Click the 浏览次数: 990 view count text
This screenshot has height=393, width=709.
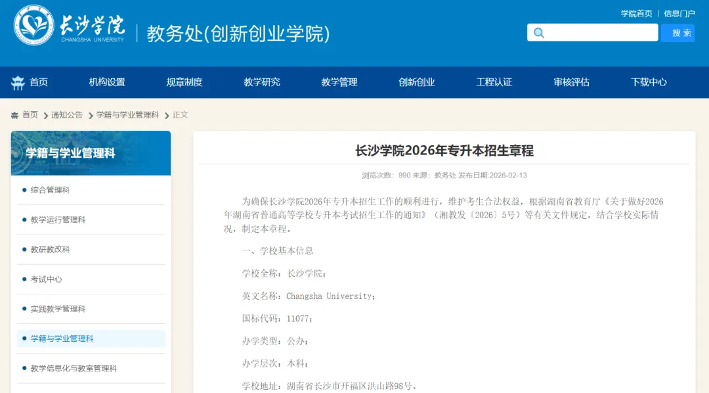(386, 175)
